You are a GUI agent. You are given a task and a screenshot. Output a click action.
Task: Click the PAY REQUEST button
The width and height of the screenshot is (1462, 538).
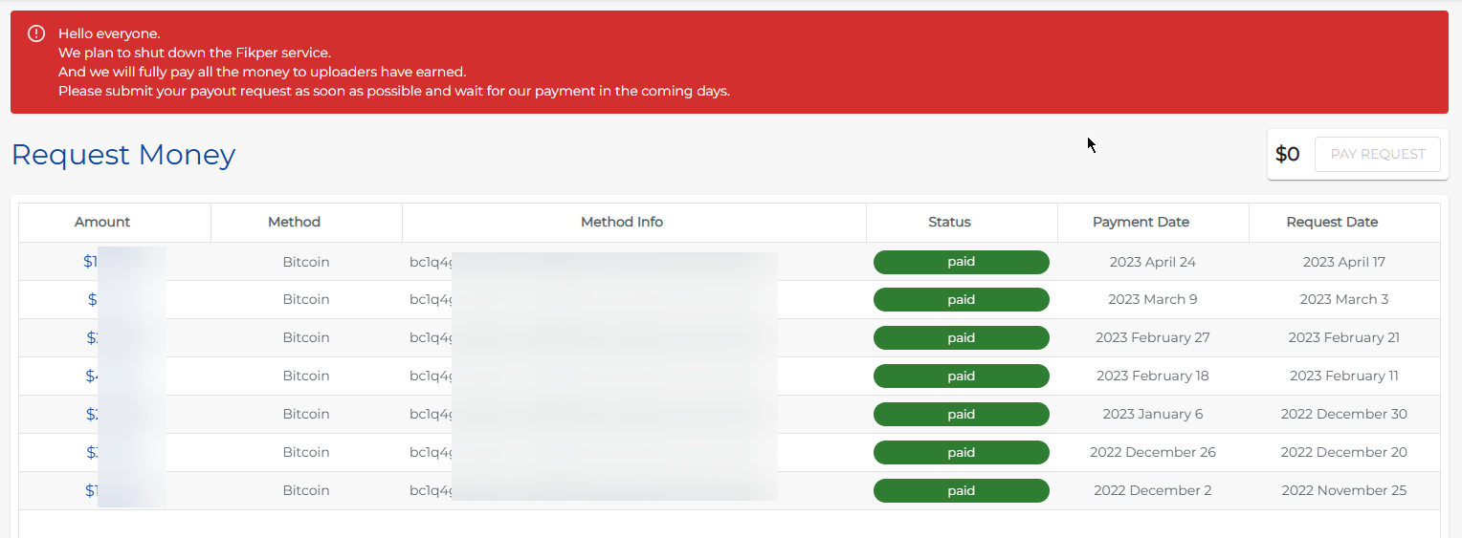tap(1377, 154)
